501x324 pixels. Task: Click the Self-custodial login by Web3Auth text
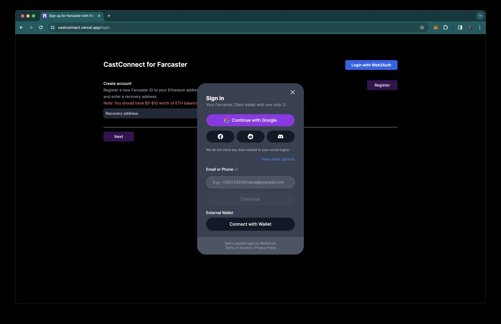250,243
